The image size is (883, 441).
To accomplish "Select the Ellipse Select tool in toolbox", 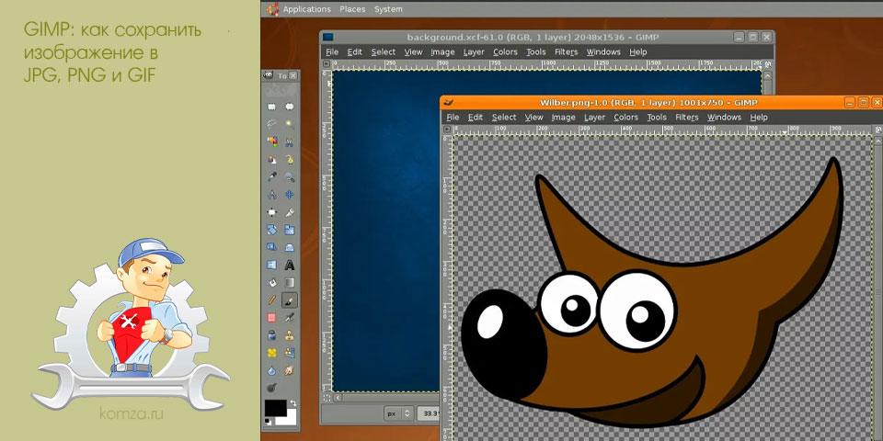I will (290, 107).
